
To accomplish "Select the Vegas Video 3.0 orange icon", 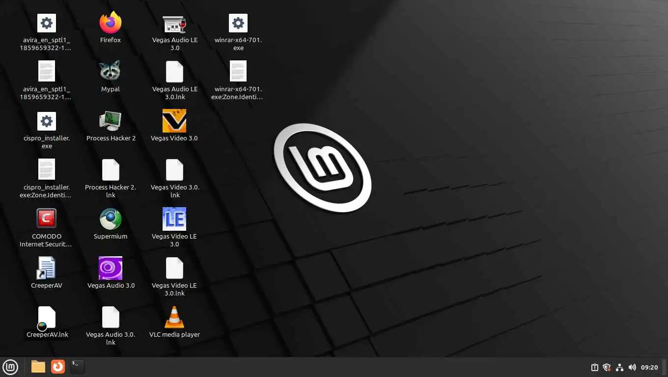I will click(174, 121).
